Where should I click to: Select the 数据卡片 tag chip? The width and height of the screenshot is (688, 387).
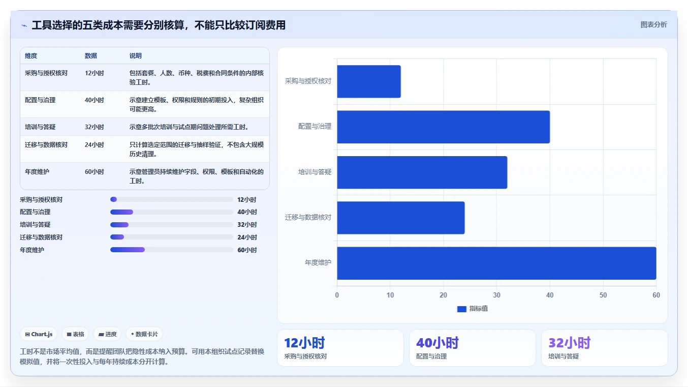pyautogui.click(x=144, y=334)
